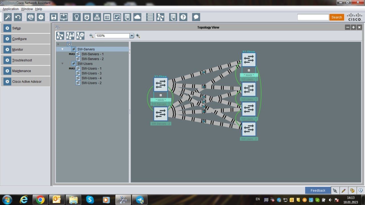The width and height of the screenshot is (365, 205).
Task: Expand the Maintenance sidebar section
Action: point(25,71)
